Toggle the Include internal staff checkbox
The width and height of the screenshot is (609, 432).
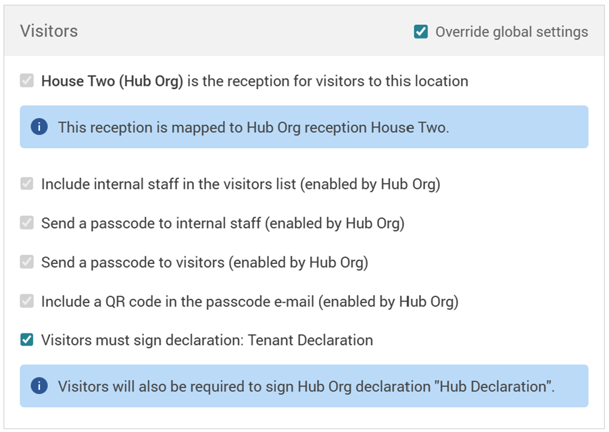[27, 184]
